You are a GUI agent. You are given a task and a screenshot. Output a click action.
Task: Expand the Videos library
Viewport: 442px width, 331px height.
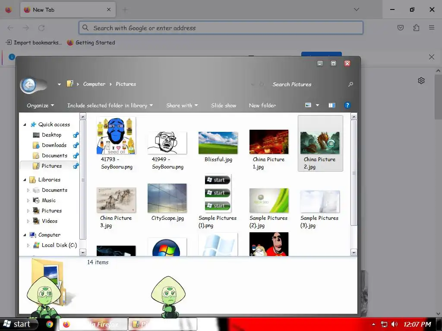pos(28,221)
